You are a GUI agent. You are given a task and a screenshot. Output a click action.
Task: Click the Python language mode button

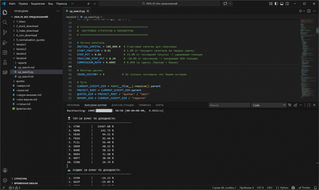point(284,188)
